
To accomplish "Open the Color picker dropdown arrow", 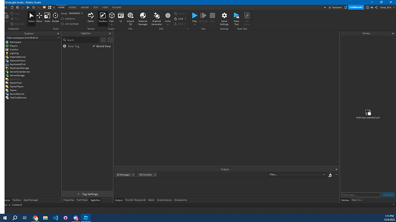I will coord(168,25).
